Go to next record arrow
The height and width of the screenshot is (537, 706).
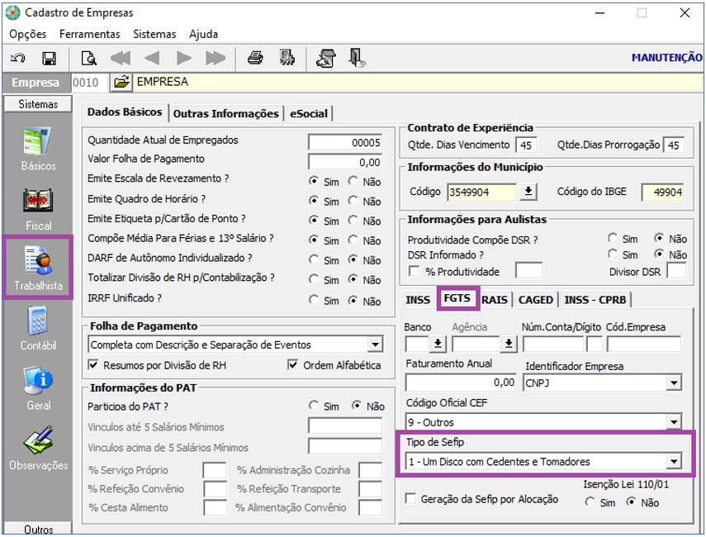tap(183, 58)
